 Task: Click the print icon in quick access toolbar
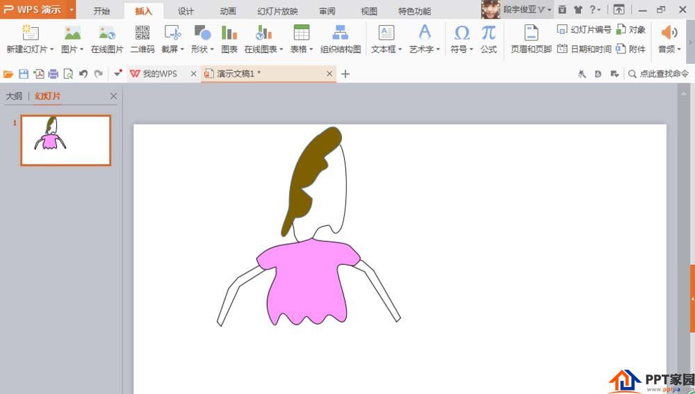(x=53, y=74)
